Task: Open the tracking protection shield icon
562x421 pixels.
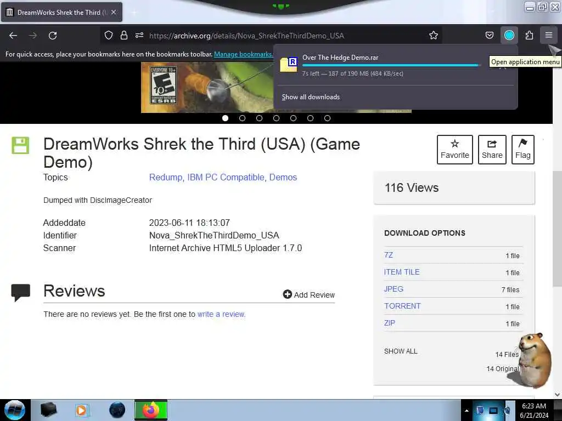Action: (x=109, y=35)
